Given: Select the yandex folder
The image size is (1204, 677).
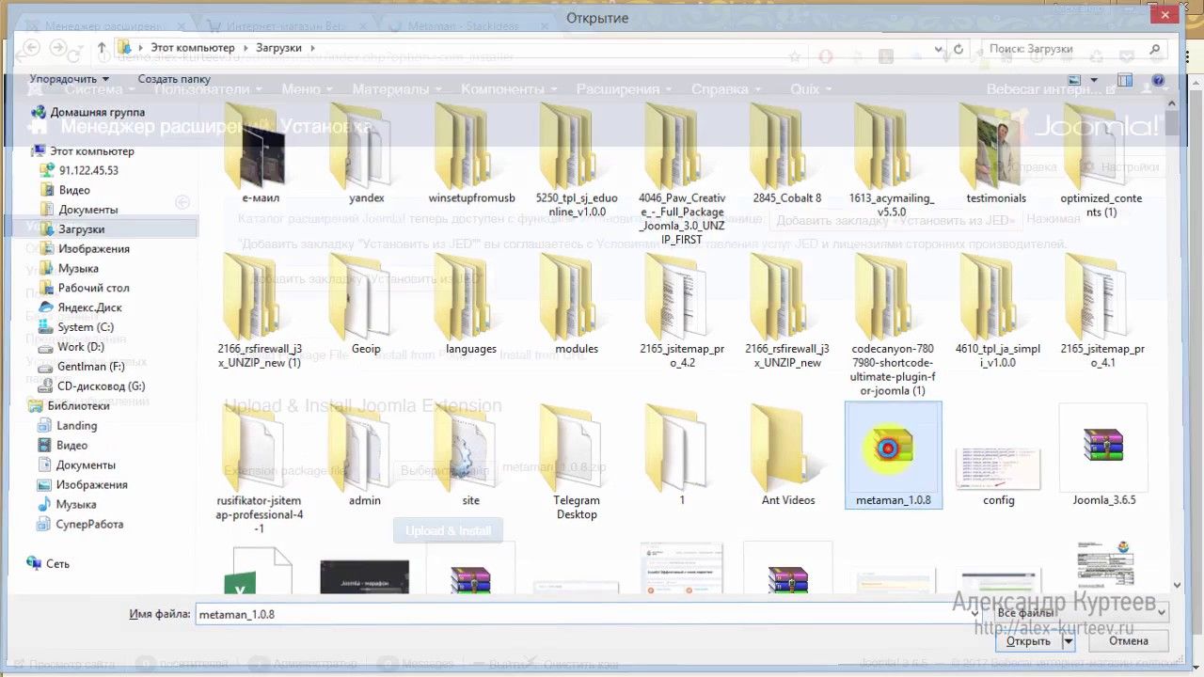Looking at the screenshot, I should (x=366, y=153).
